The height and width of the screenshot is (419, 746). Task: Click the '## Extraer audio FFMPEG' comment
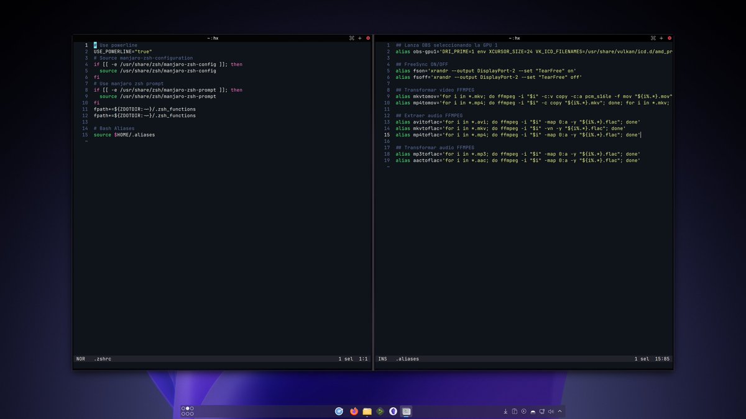coord(429,115)
